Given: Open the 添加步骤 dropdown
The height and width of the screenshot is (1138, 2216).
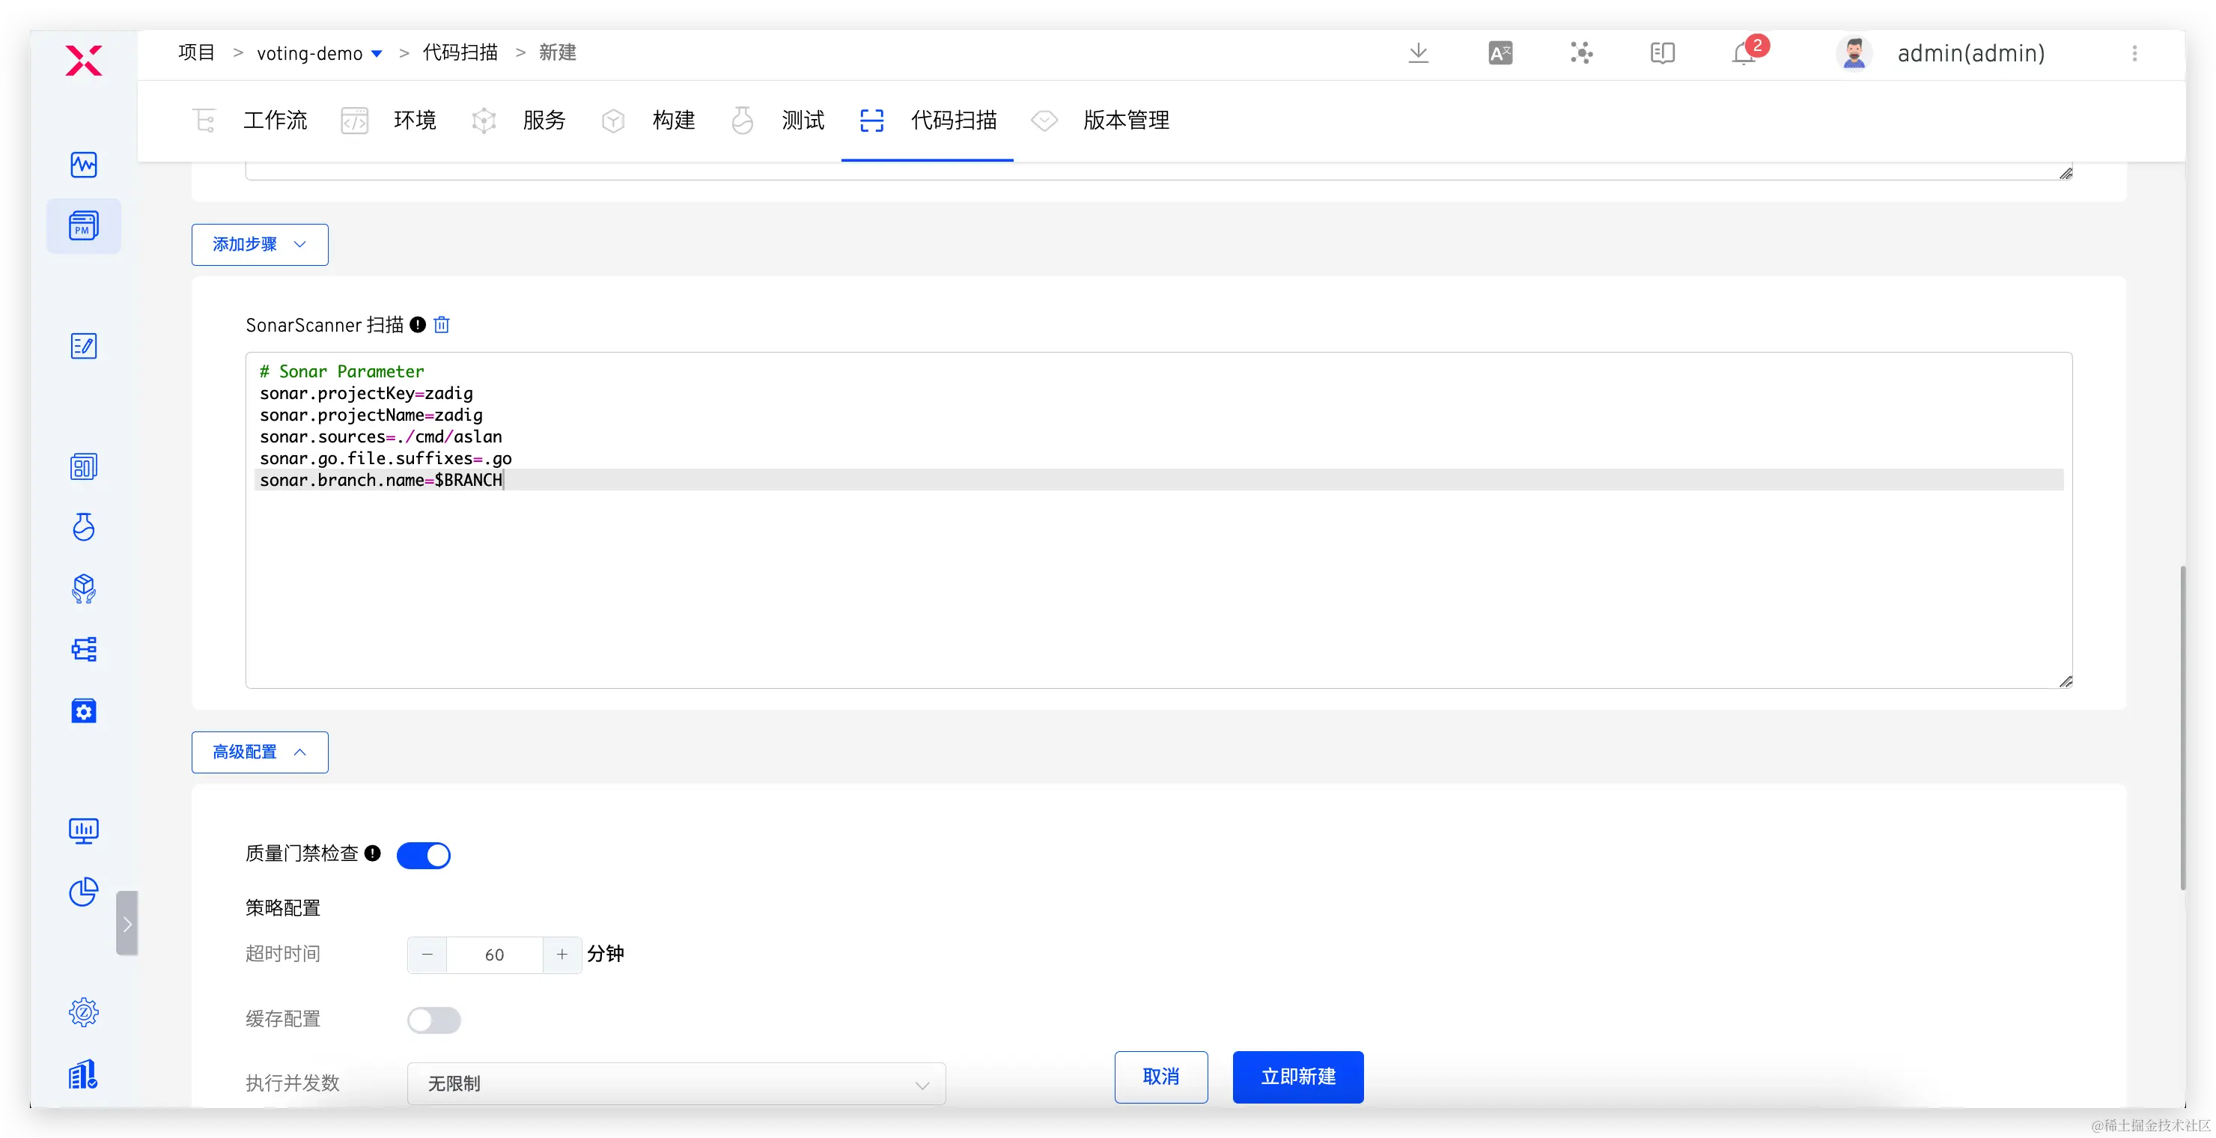Looking at the screenshot, I should pyautogui.click(x=260, y=244).
